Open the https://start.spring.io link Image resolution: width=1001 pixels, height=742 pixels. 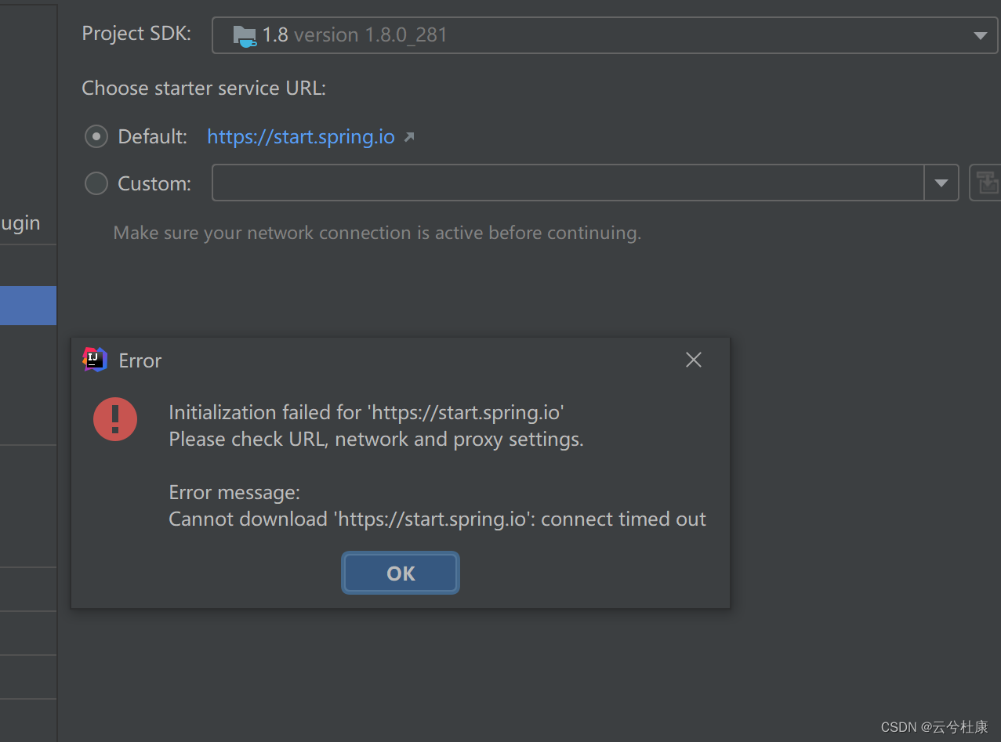click(x=299, y=136)
